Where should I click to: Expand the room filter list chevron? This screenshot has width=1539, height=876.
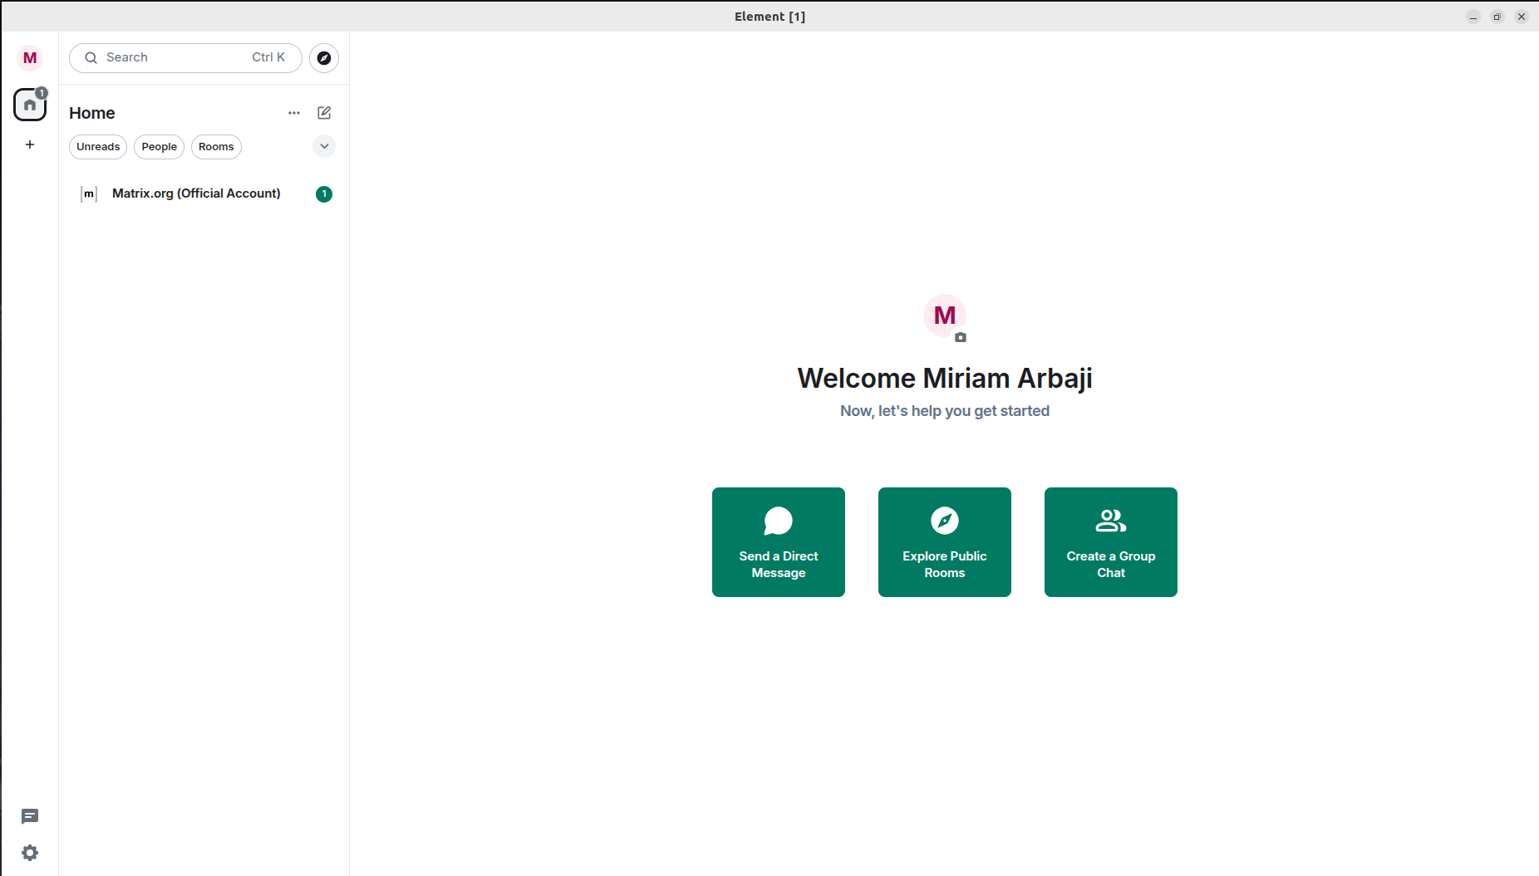tap(324, 147)
